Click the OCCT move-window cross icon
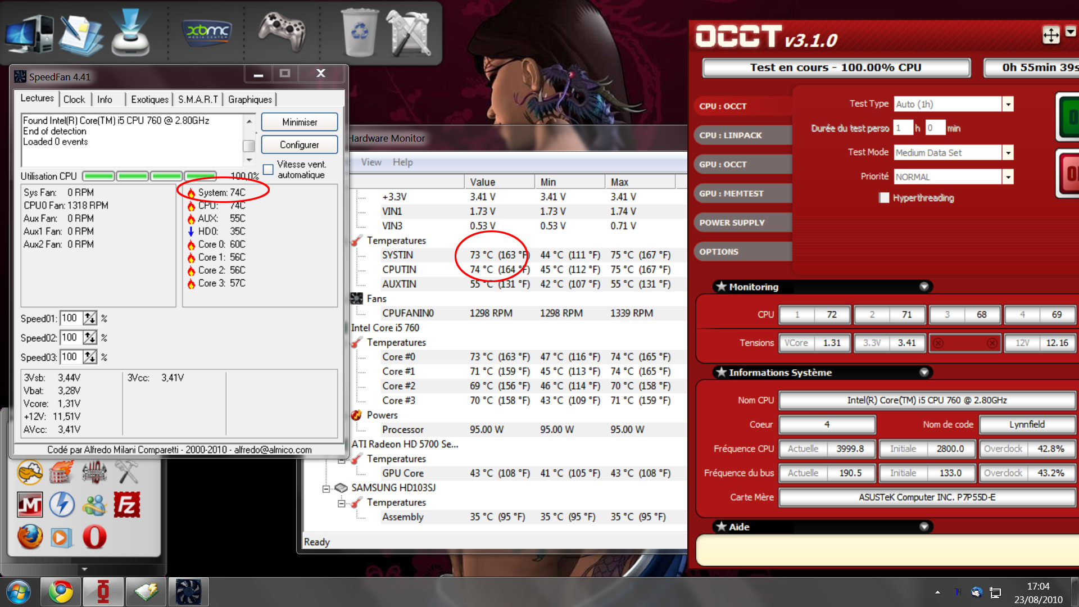Image resolution: width=1079 pixels, height=607 pixels. pyautogui.click(x=1051, y=35)
